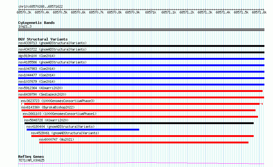Select the blue bar under dgv919n100
Viewport: 273px width, 167px height.
point(141,59)
